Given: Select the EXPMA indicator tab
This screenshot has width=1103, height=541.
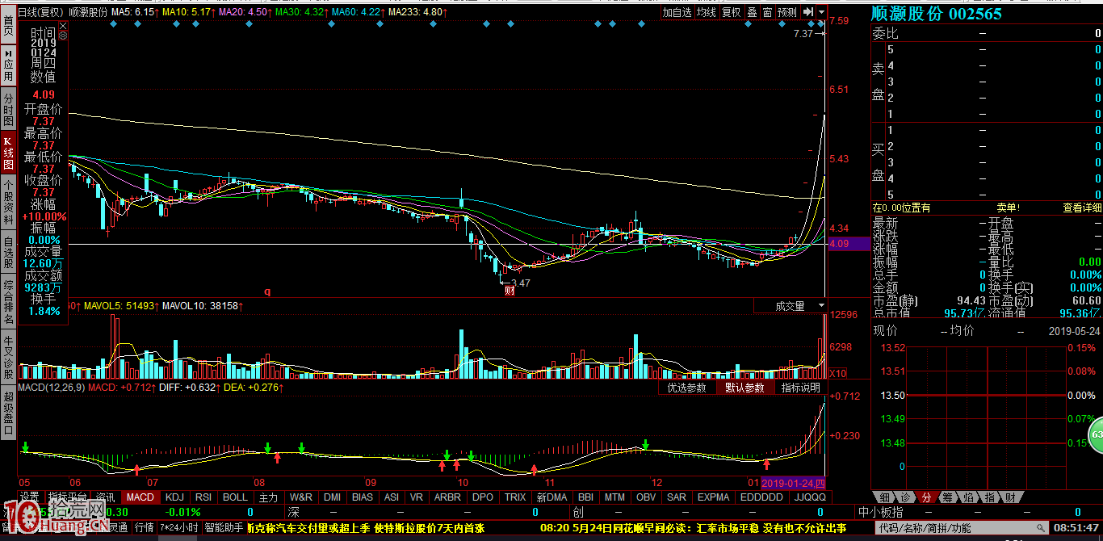Looking at the screenshot, I should pyautogui.click(x=714, y=497).
